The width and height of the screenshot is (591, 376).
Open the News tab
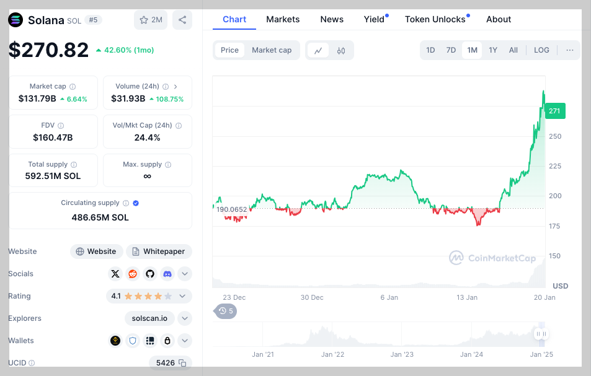[332, 20]
